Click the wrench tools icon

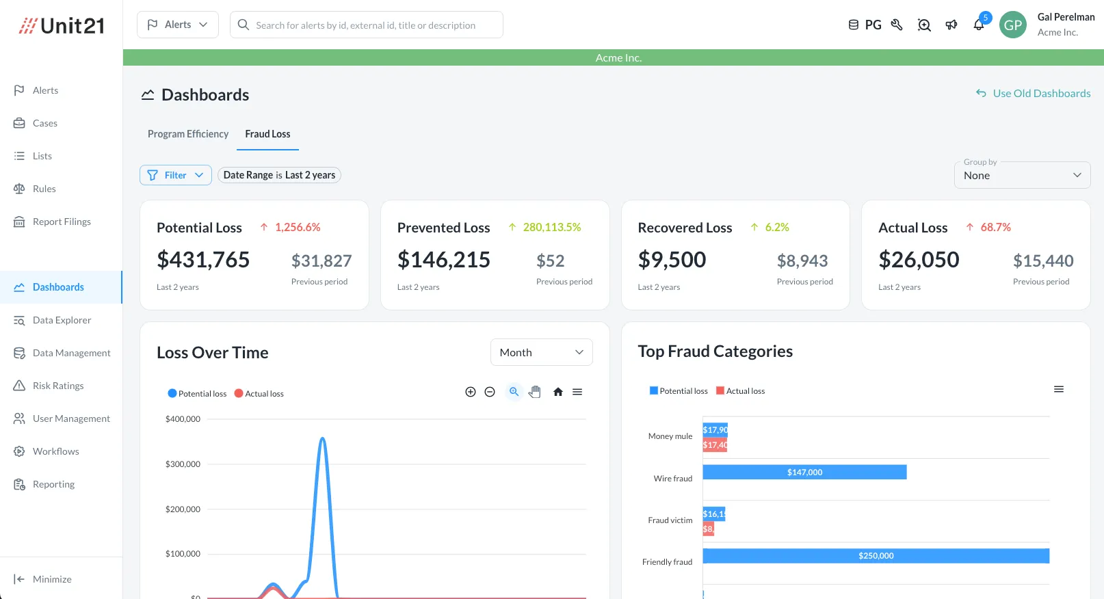coord(897,25)
